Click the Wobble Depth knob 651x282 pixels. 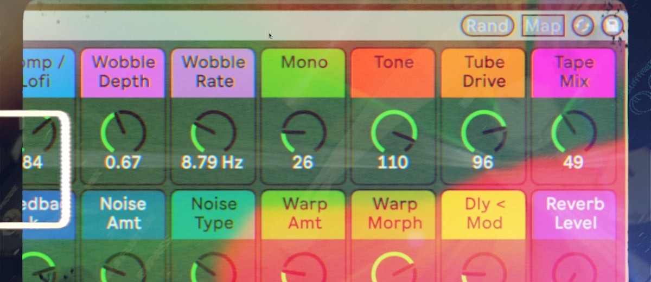123,132
